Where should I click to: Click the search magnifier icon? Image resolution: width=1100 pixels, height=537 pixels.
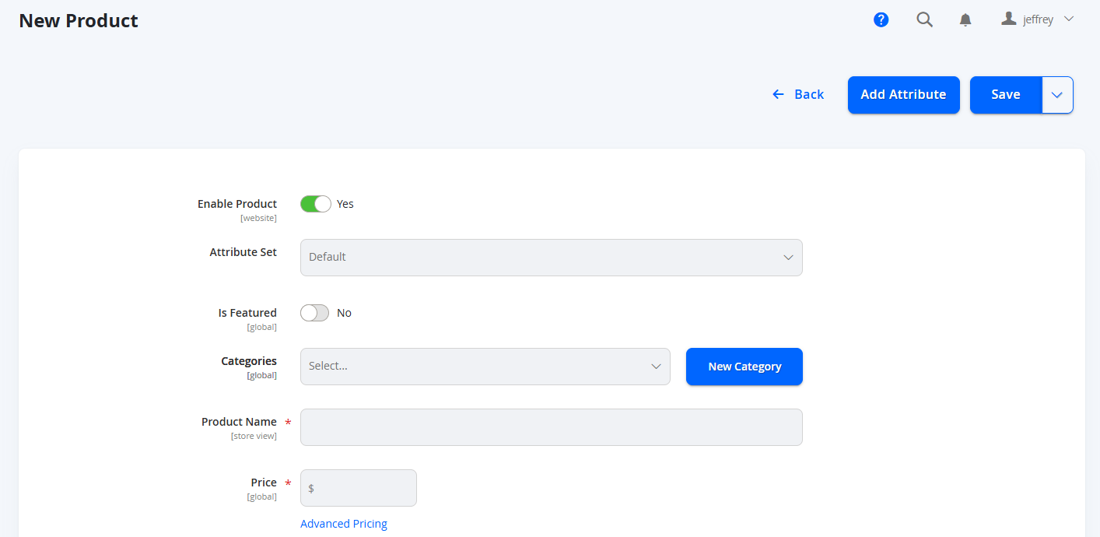pyautogui.click(x=924, y=19)
